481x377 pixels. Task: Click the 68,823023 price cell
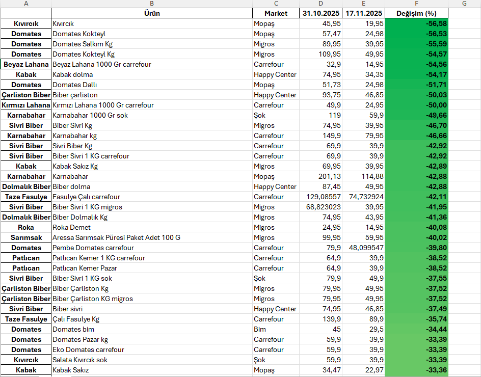coord(320,207)
